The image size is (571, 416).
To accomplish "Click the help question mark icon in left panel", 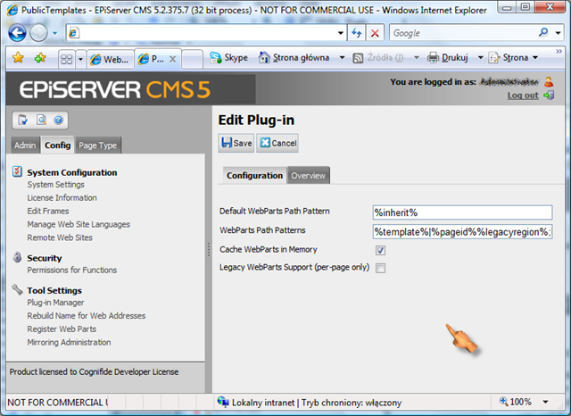I will click(x=59, y=119).
